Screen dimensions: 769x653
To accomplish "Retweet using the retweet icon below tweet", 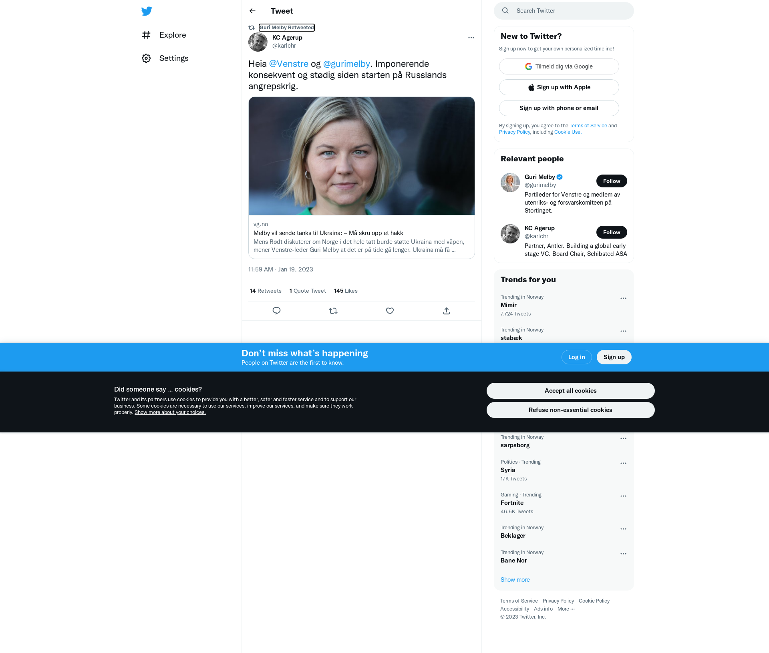I will pyautogui.click(x=333, y=311).
